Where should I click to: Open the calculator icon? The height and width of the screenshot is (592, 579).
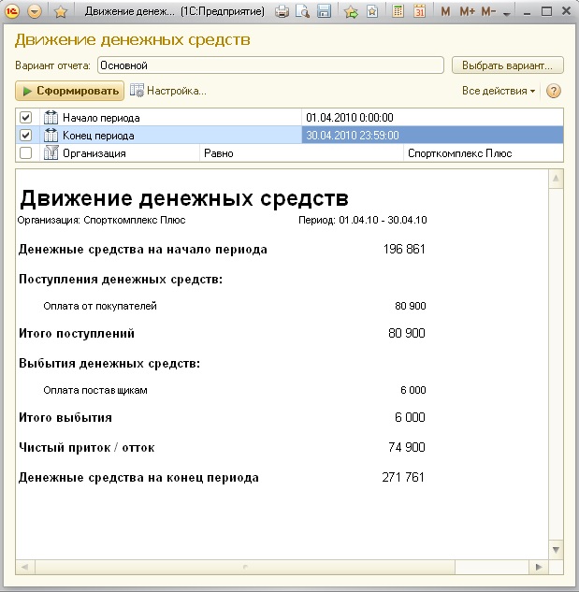click(398, 11)
